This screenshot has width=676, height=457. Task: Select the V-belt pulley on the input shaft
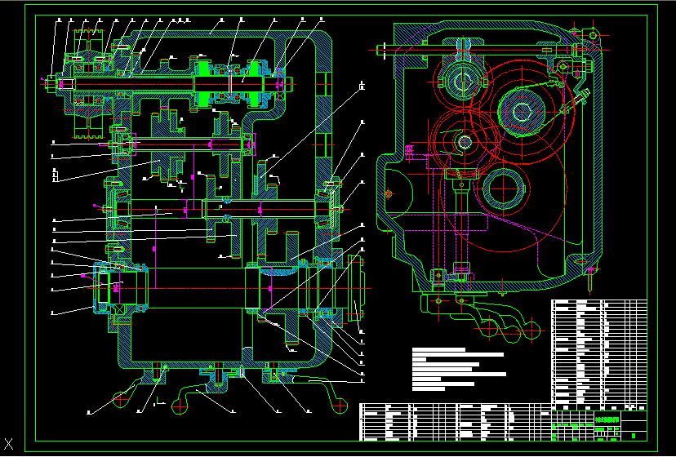[x=88, y=84]
